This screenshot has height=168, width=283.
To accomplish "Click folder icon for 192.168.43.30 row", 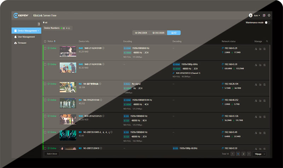I will pyautogui.click(x=260, y=65).
